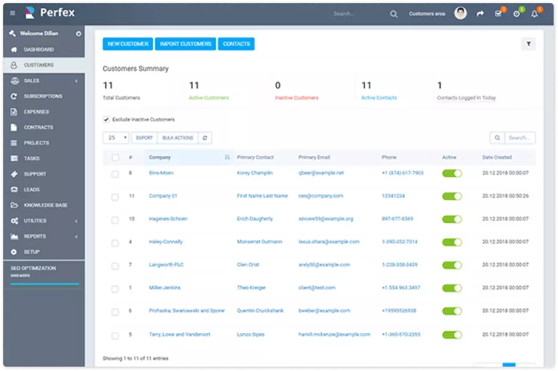Turn off the Active switch for Hagenes-Schoen

[x=452, y=219]
